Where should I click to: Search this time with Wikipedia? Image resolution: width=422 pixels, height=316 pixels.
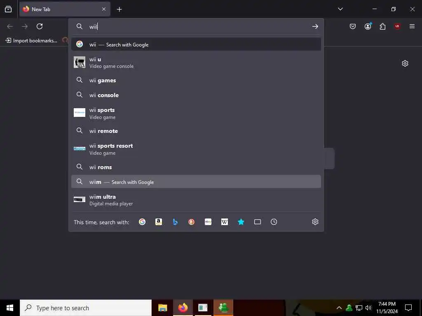point(225,222)
